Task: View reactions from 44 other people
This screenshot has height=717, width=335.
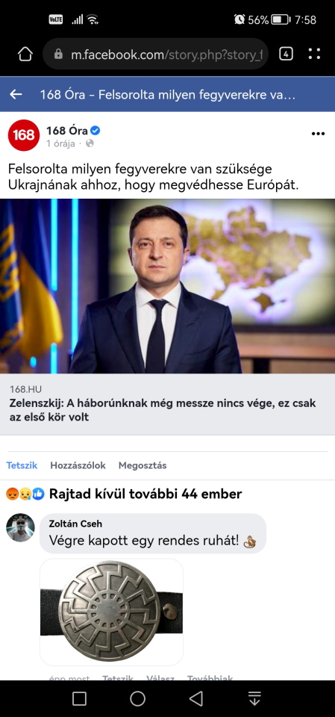Action: pyautogui.click(x=124, y=494)
